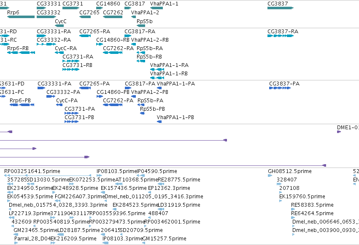Select the 207108 feature
This screenshot has height=245, width=359.
coord(281,192)
